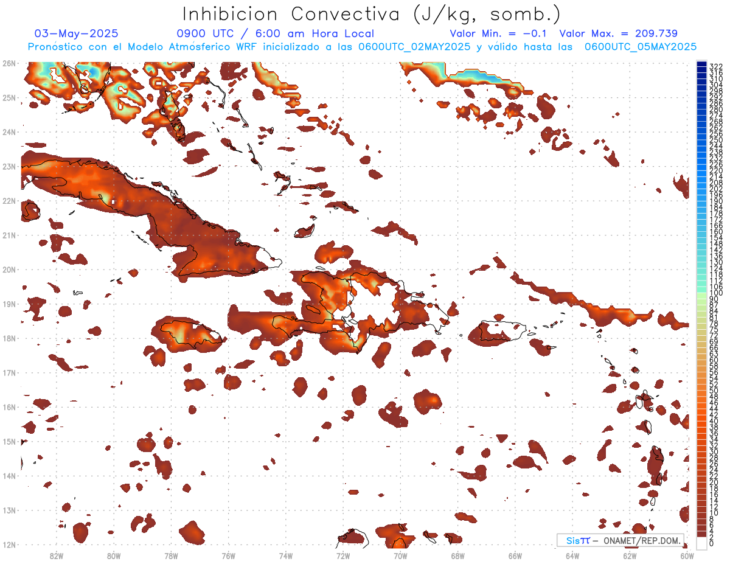Click the '14N' latitude label
Viewport: 730px width, 564px height.
tap(9, 476)
